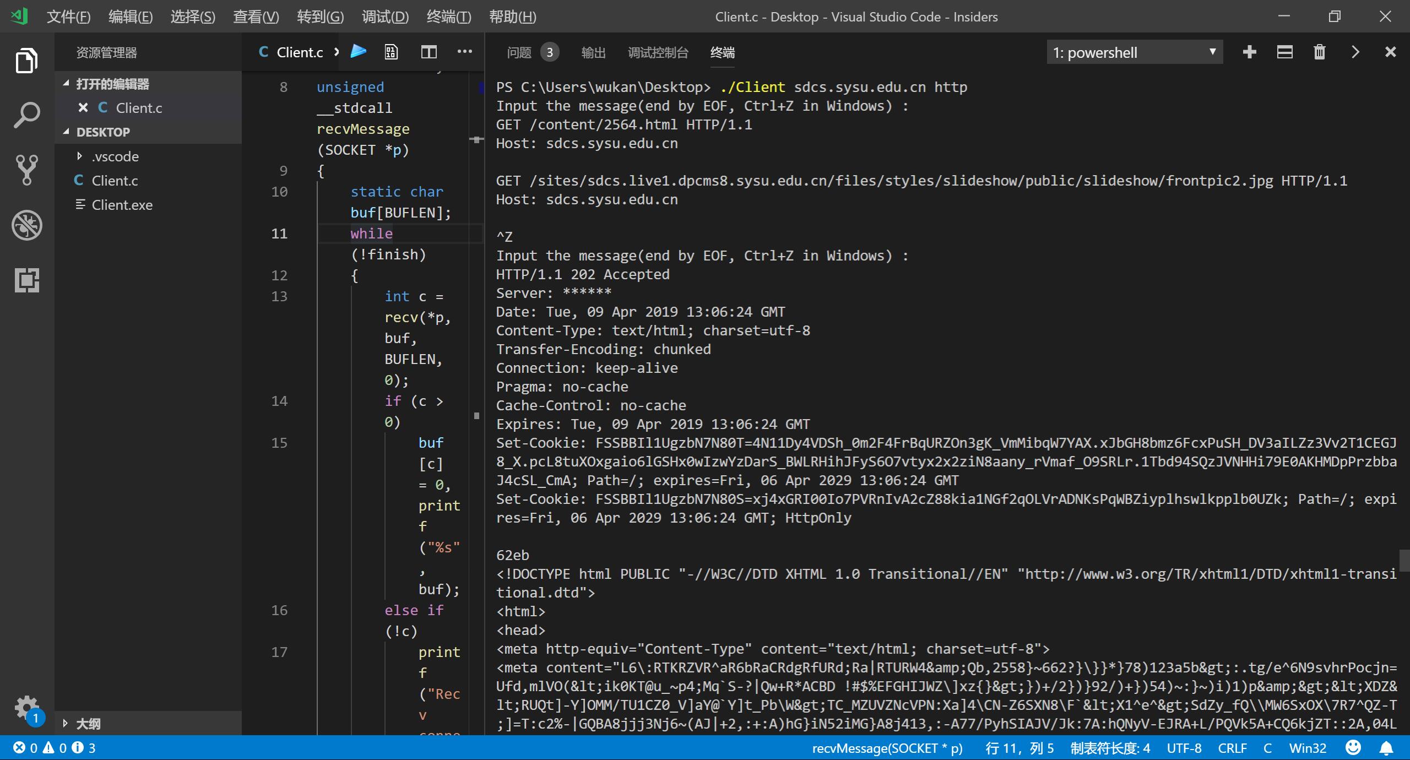1410x760 pixels.
Task: Open the 终端(T) menu
Action: click(448, 17)
